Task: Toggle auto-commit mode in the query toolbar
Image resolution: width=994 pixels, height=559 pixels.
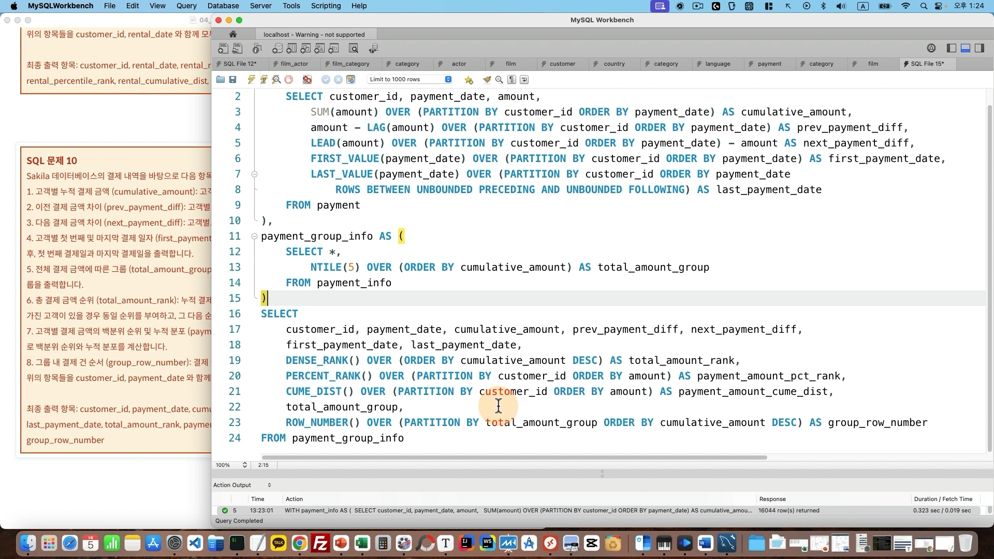Action: [x=352, y=80]
